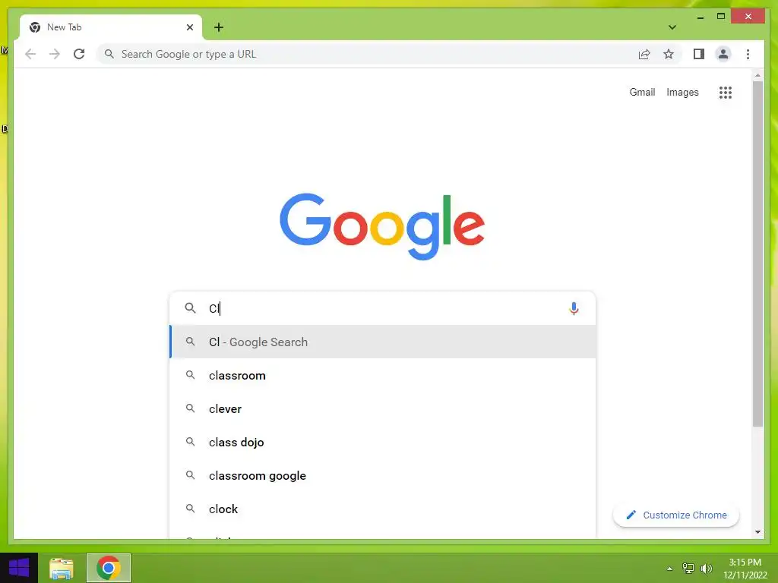Open the taskbar clock showing 3:15 PM

pyautogui.click(x=745, y=569)
